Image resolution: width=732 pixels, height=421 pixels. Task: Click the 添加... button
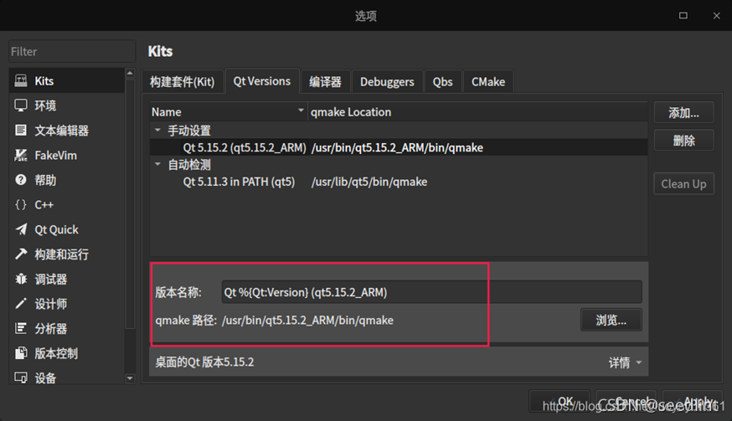pos(684,112)
